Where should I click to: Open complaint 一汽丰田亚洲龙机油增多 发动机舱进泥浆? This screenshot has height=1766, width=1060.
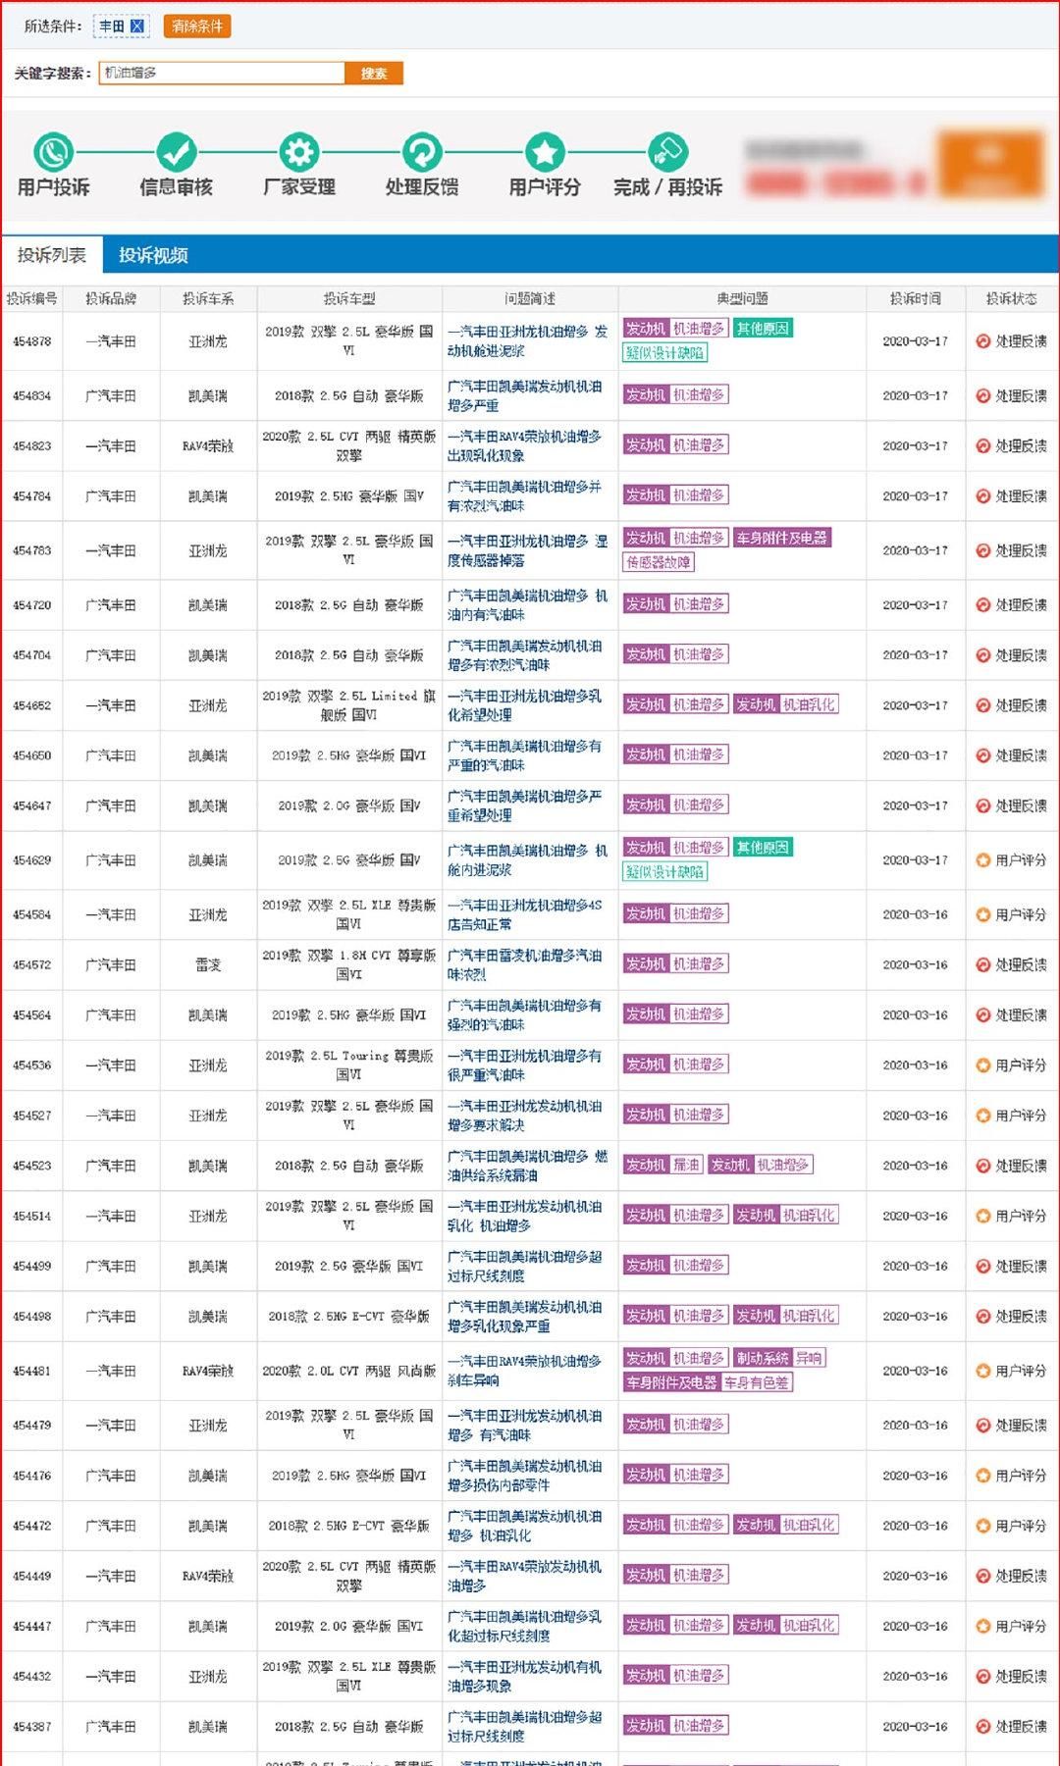click(528, 341)
